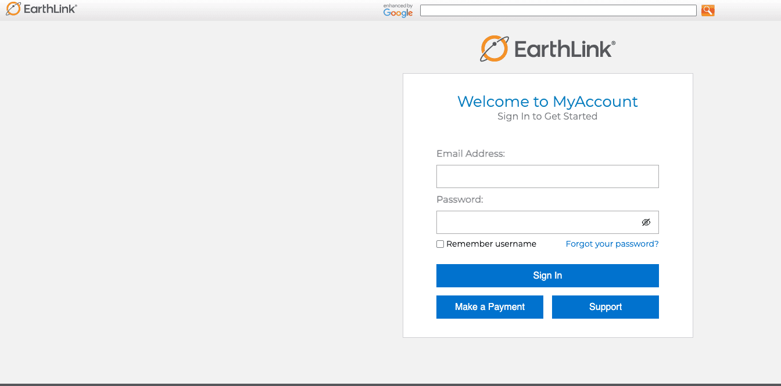Open the Support button

606,307
